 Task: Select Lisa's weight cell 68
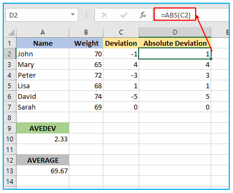pos(86,86)
